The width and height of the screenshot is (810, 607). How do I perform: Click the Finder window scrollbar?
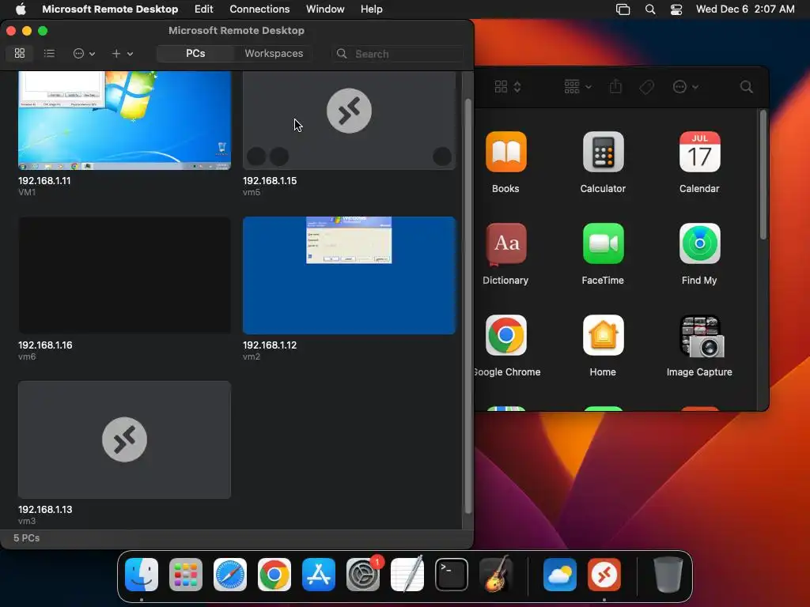pos(763,175)
